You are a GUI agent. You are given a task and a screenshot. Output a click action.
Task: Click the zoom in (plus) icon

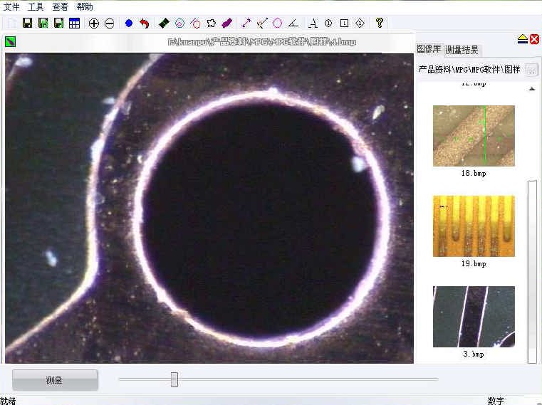coord(93,23)
